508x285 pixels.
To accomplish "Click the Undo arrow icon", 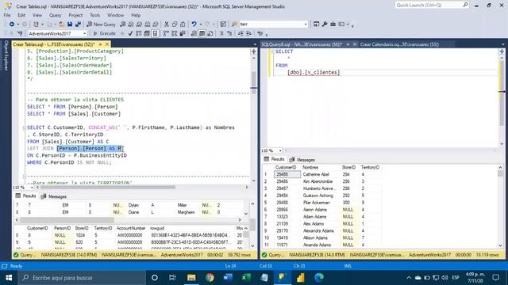I will pos(194,25).
